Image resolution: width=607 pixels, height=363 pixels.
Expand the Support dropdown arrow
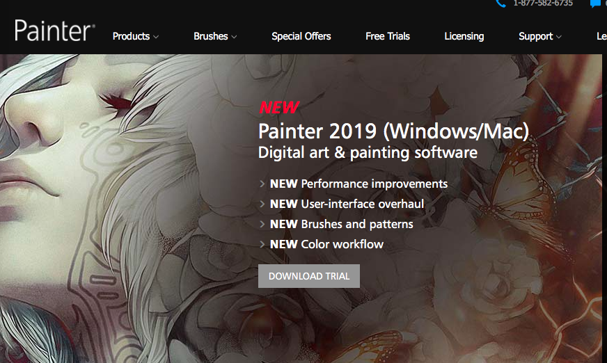[558, 37]
